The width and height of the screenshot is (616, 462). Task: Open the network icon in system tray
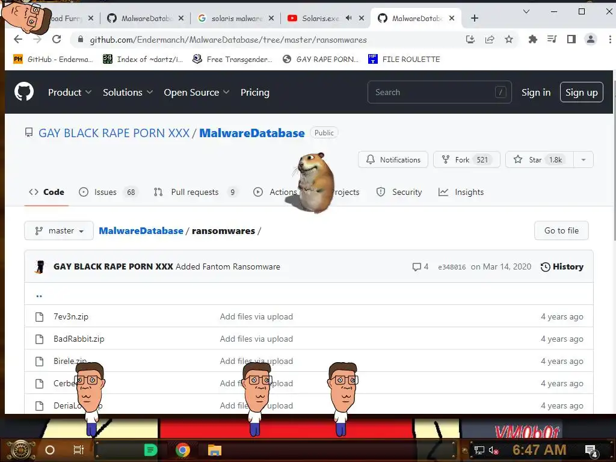coord(479,450)
